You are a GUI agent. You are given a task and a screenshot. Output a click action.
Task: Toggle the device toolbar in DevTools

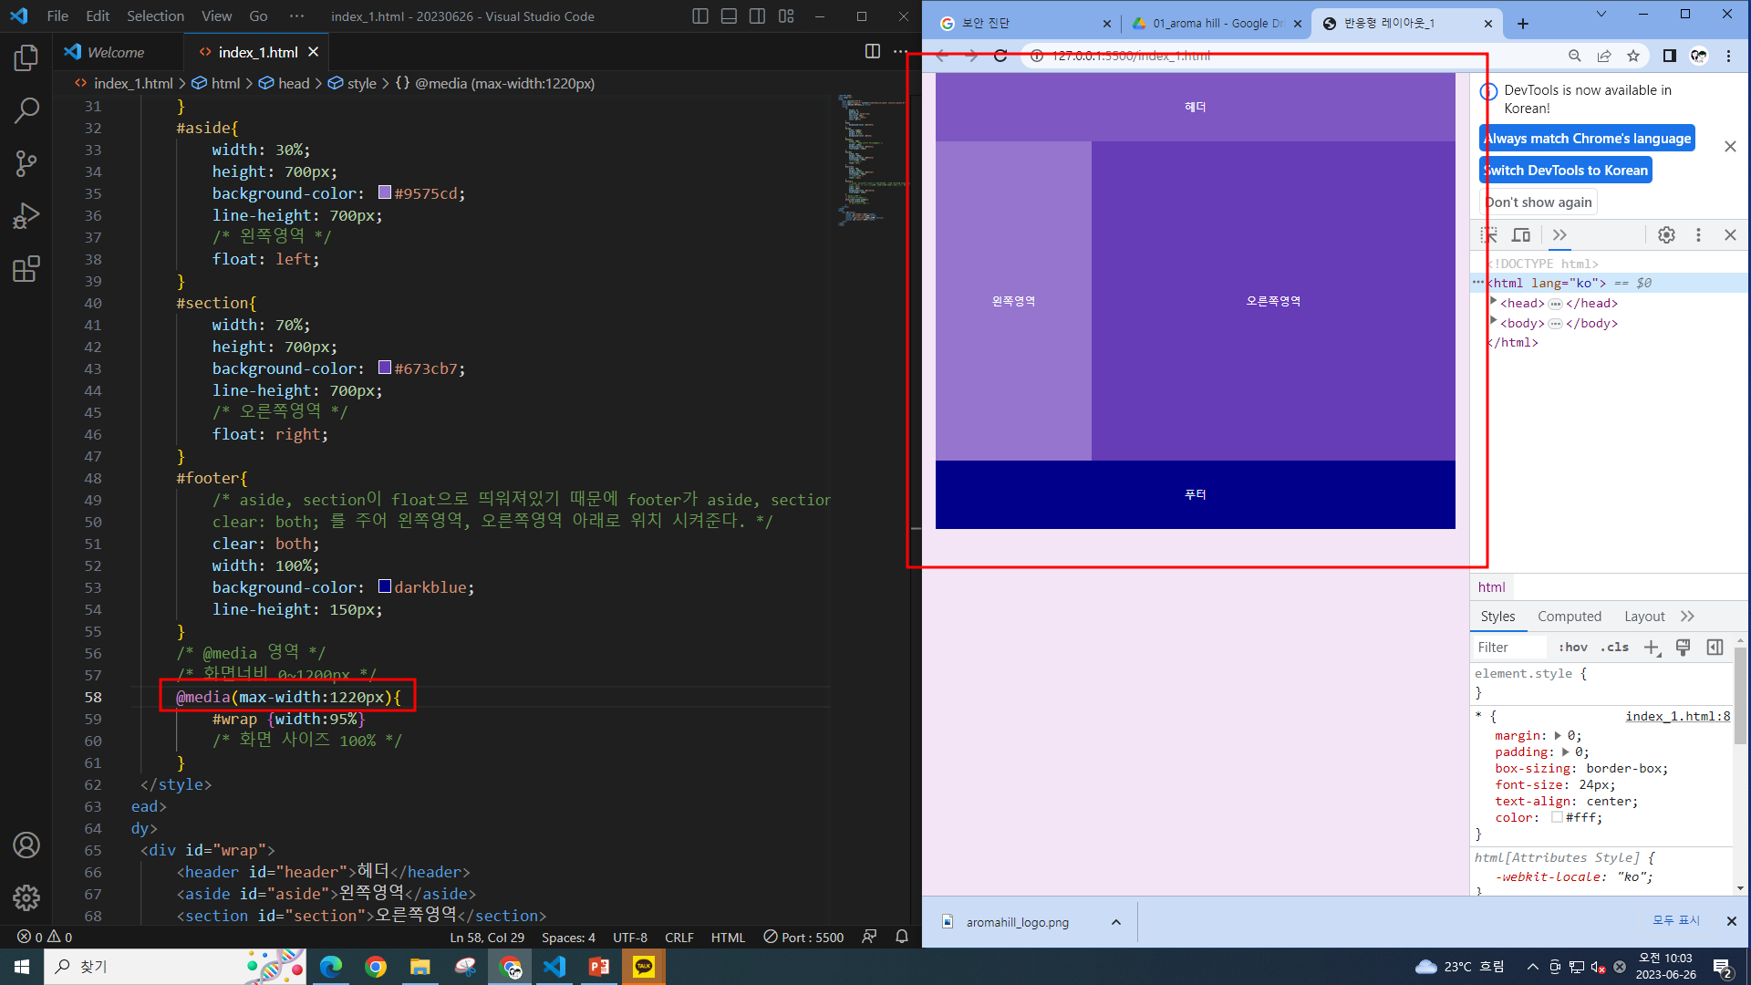[x=1521, y=235]
